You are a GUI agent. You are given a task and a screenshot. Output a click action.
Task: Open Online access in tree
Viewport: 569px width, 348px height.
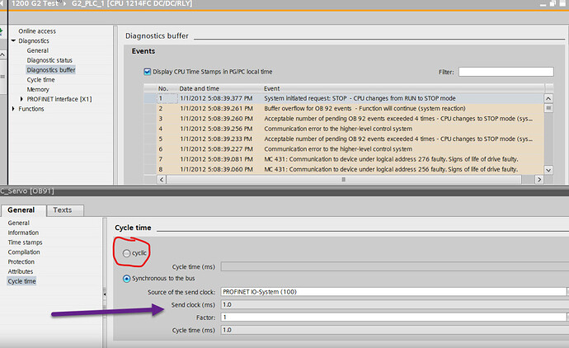tap(37, 31)
